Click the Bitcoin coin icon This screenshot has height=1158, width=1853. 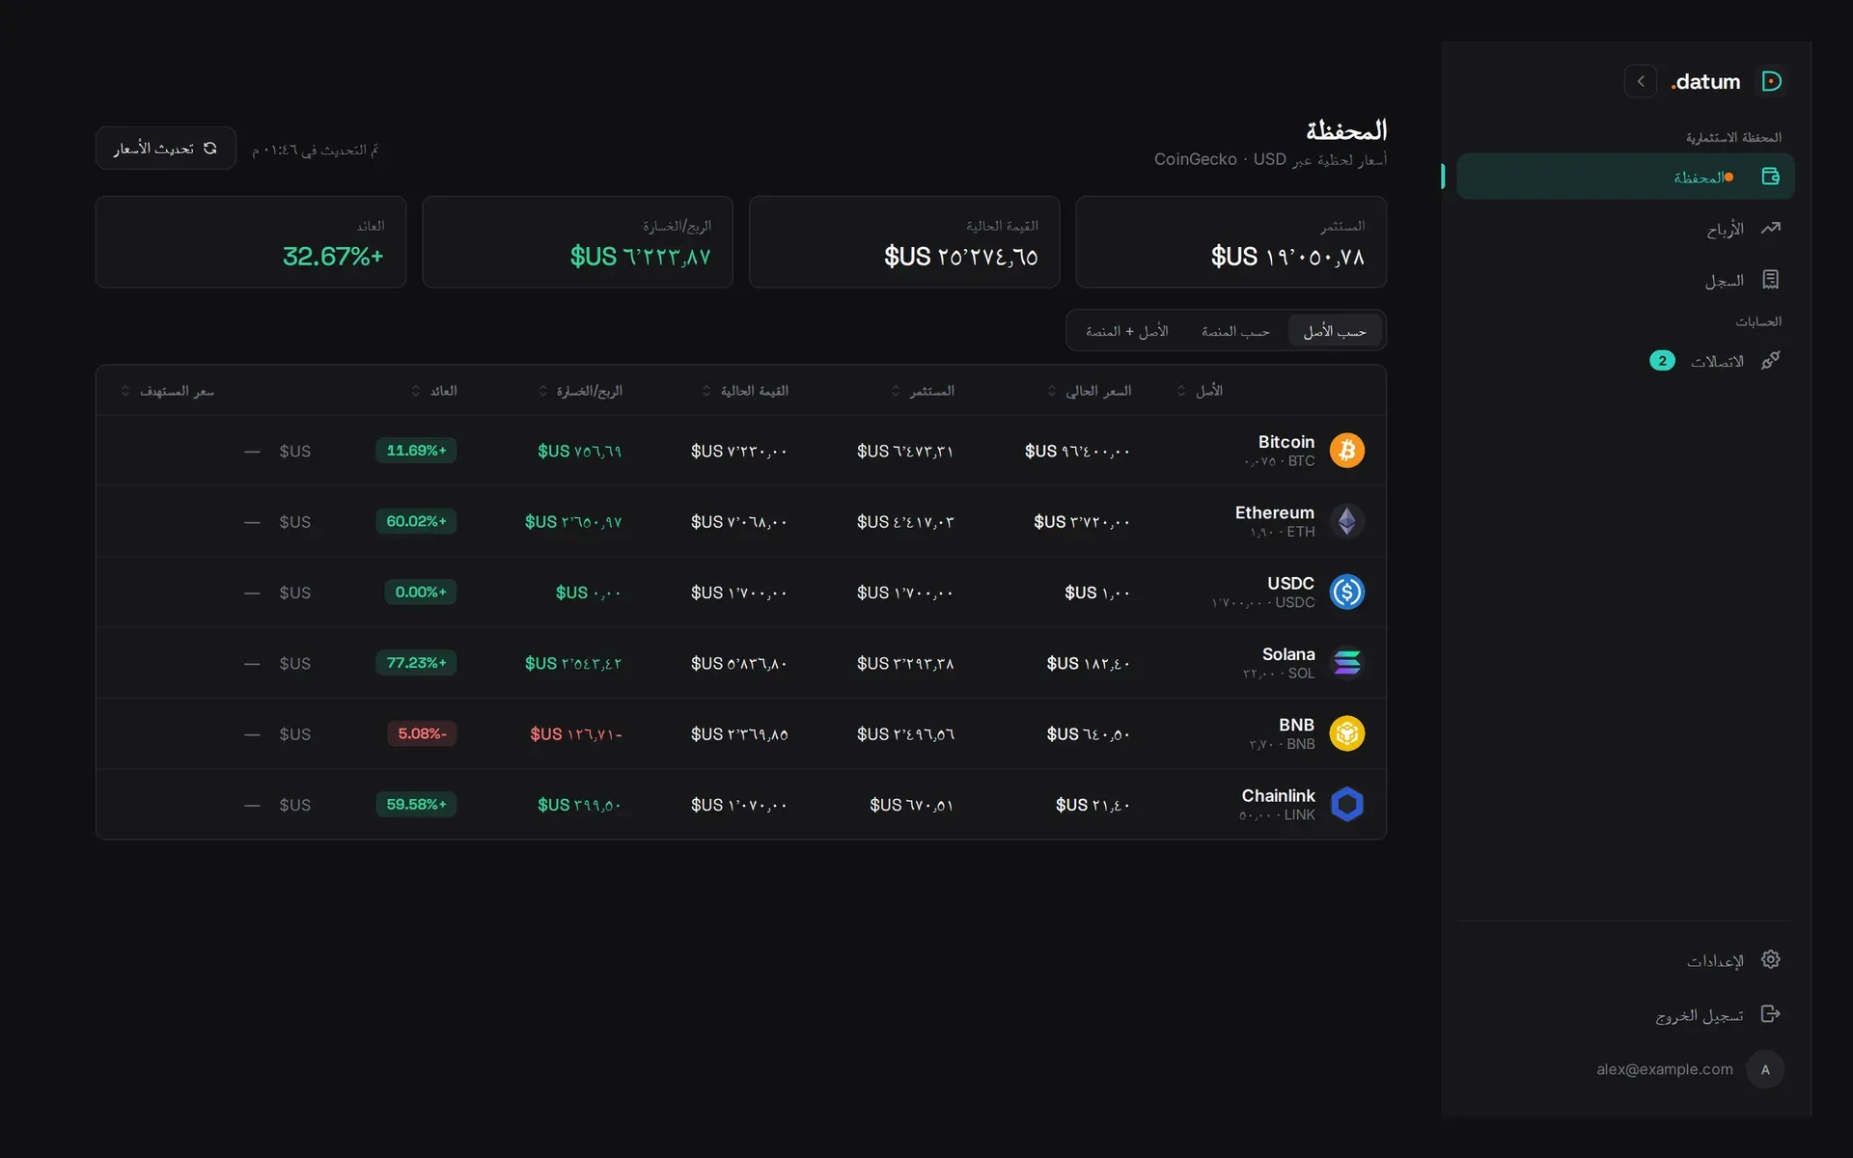coord(1347,451)
